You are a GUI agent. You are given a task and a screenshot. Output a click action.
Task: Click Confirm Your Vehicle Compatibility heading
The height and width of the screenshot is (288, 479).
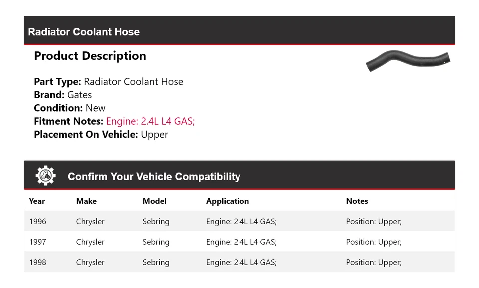(154, 177)
